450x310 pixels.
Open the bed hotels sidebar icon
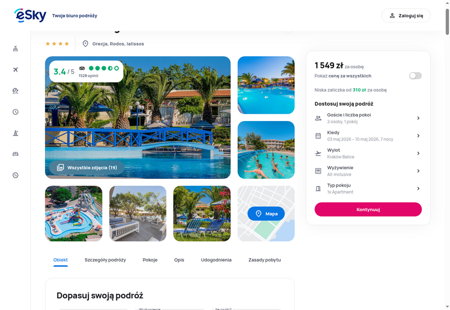16,154
